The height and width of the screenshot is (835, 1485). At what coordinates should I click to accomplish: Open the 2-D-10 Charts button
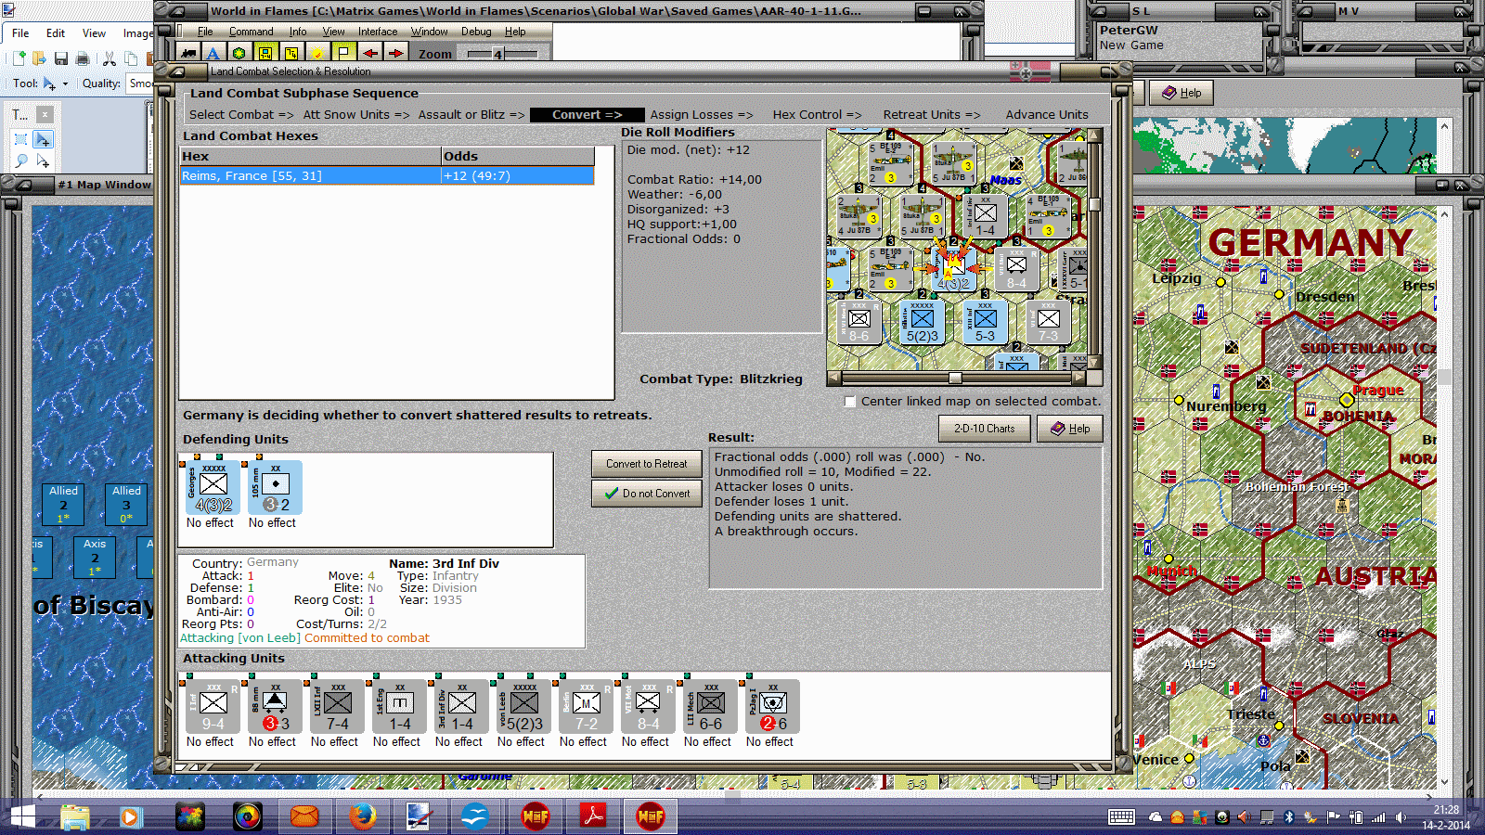985,429
